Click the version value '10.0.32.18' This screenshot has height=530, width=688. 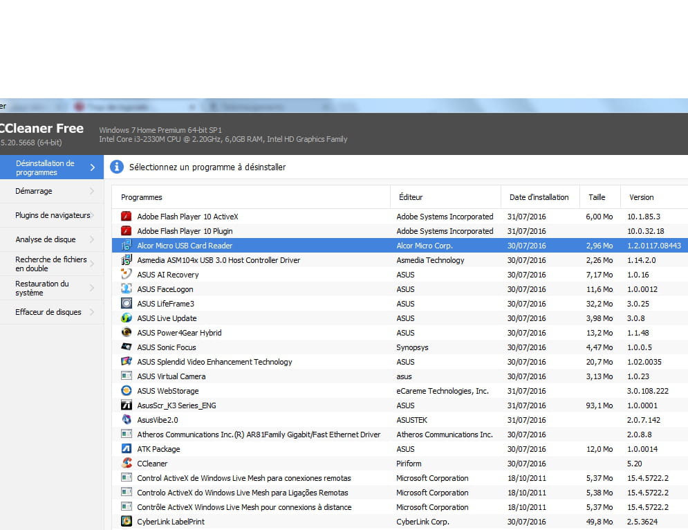point(645,231)
